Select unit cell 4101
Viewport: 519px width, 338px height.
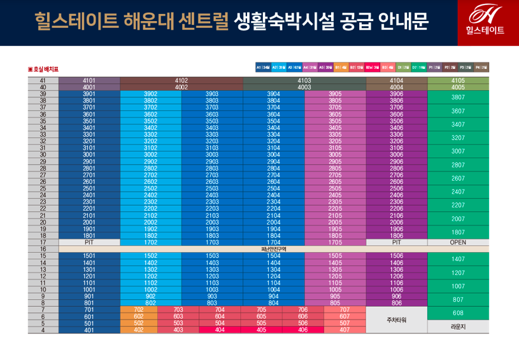point(89,80)
